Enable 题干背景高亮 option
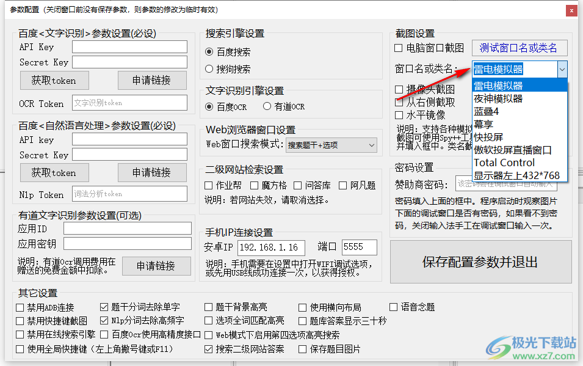This screenshot has width=583, height=366. coord(209,307)
